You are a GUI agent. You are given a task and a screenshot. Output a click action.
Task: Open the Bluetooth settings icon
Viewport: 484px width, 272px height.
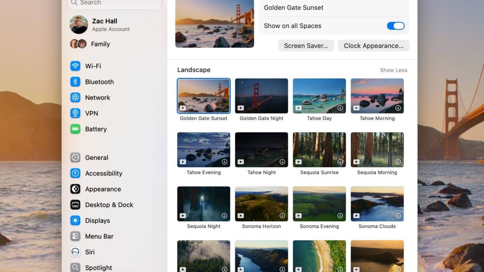[x=75, y=82]
